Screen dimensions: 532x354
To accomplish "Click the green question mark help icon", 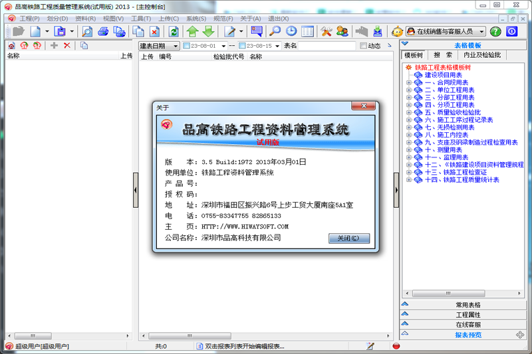I will click(495, 31).
